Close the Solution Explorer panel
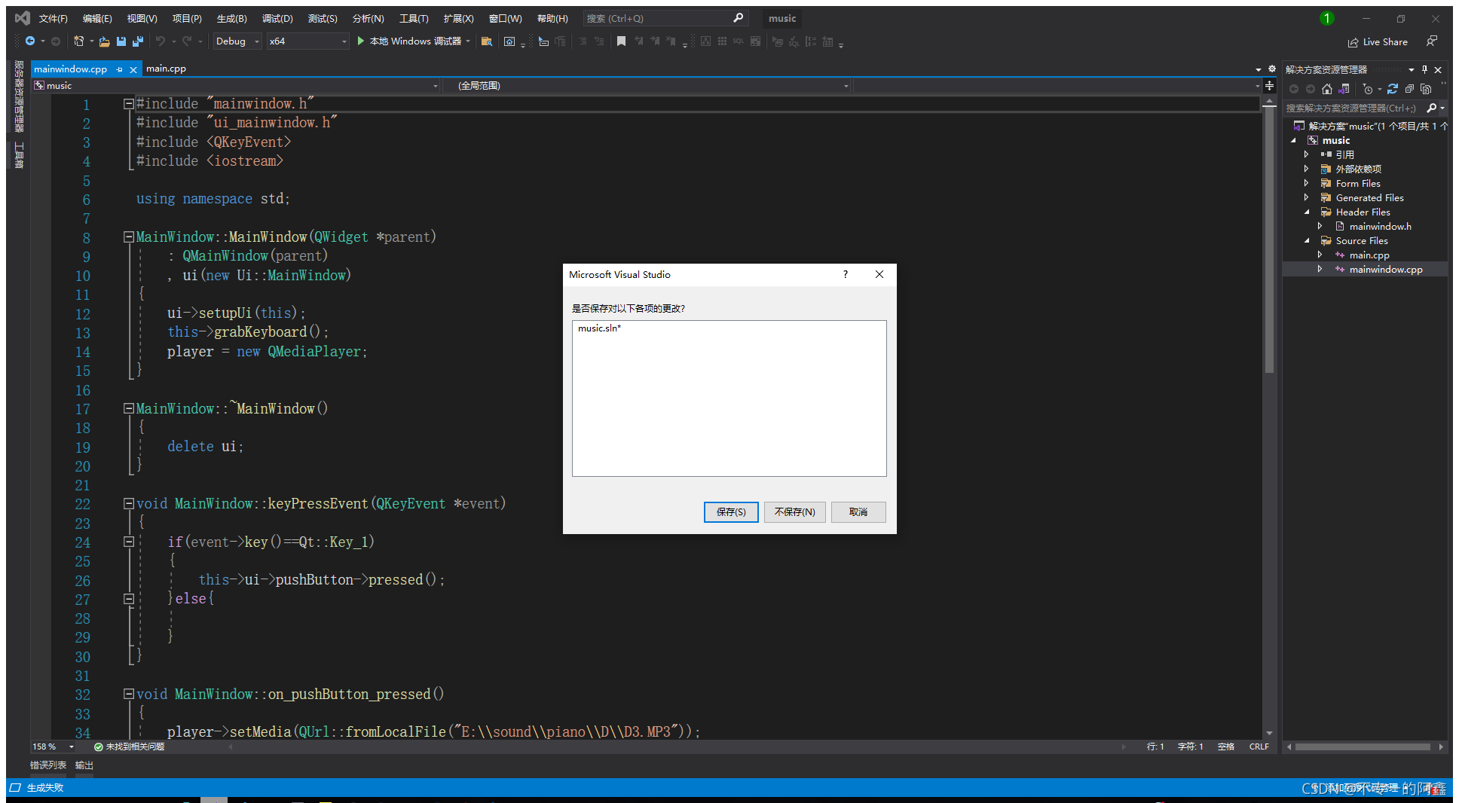This screenshot has height=803, width=1459. click(1438, 69)
